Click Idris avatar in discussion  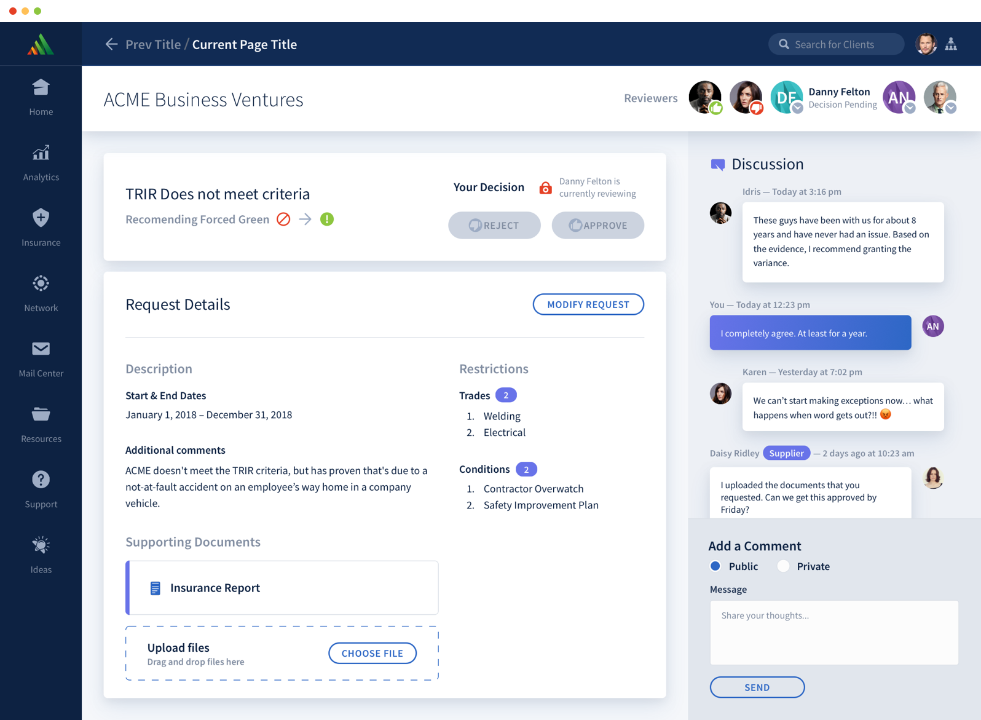(720, 213)
